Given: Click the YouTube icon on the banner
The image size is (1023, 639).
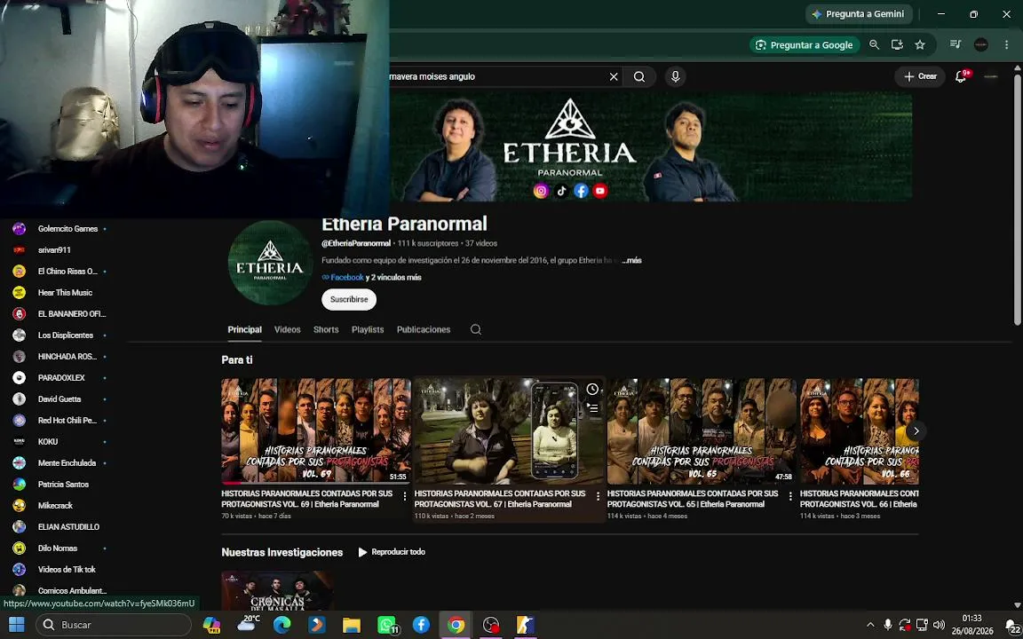Looking at the screenshot, I should tap(600, 191).
